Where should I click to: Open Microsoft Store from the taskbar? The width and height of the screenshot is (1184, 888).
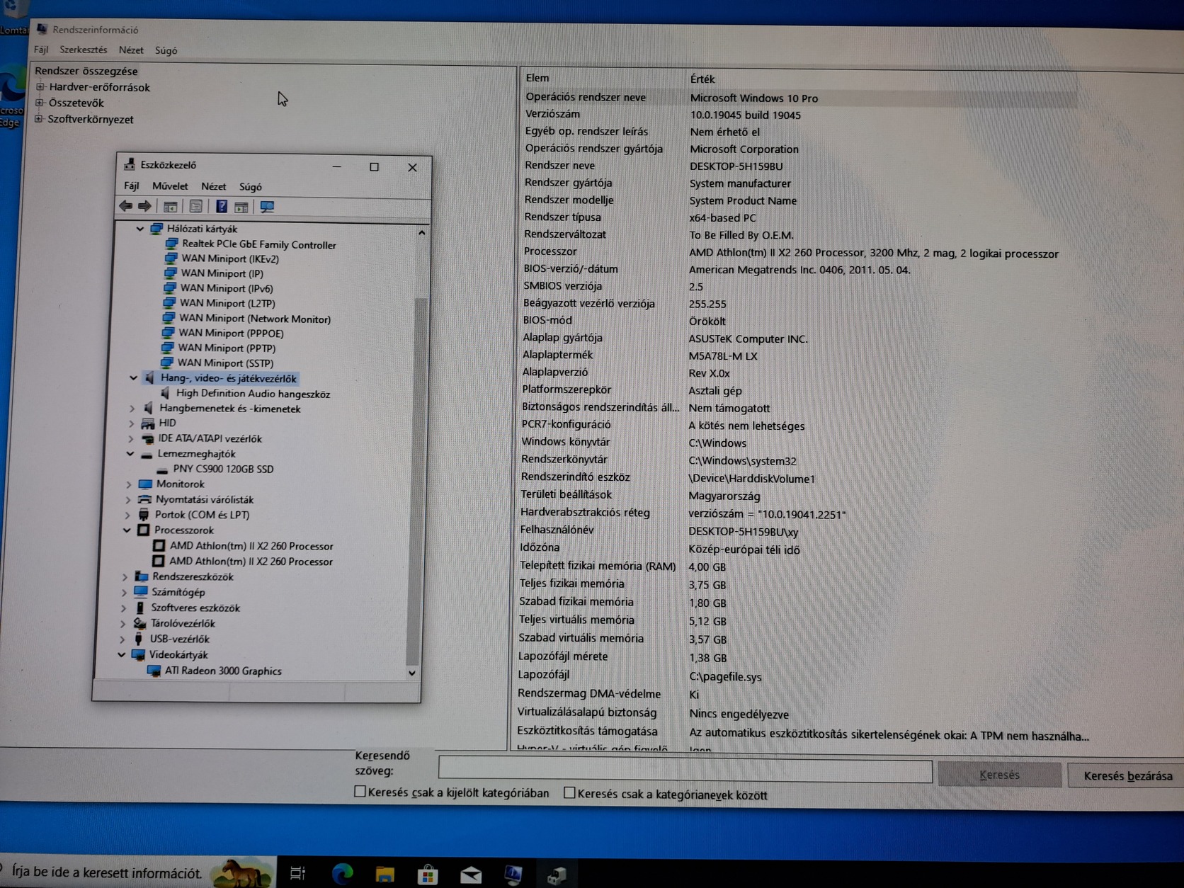tap(427, 875)
